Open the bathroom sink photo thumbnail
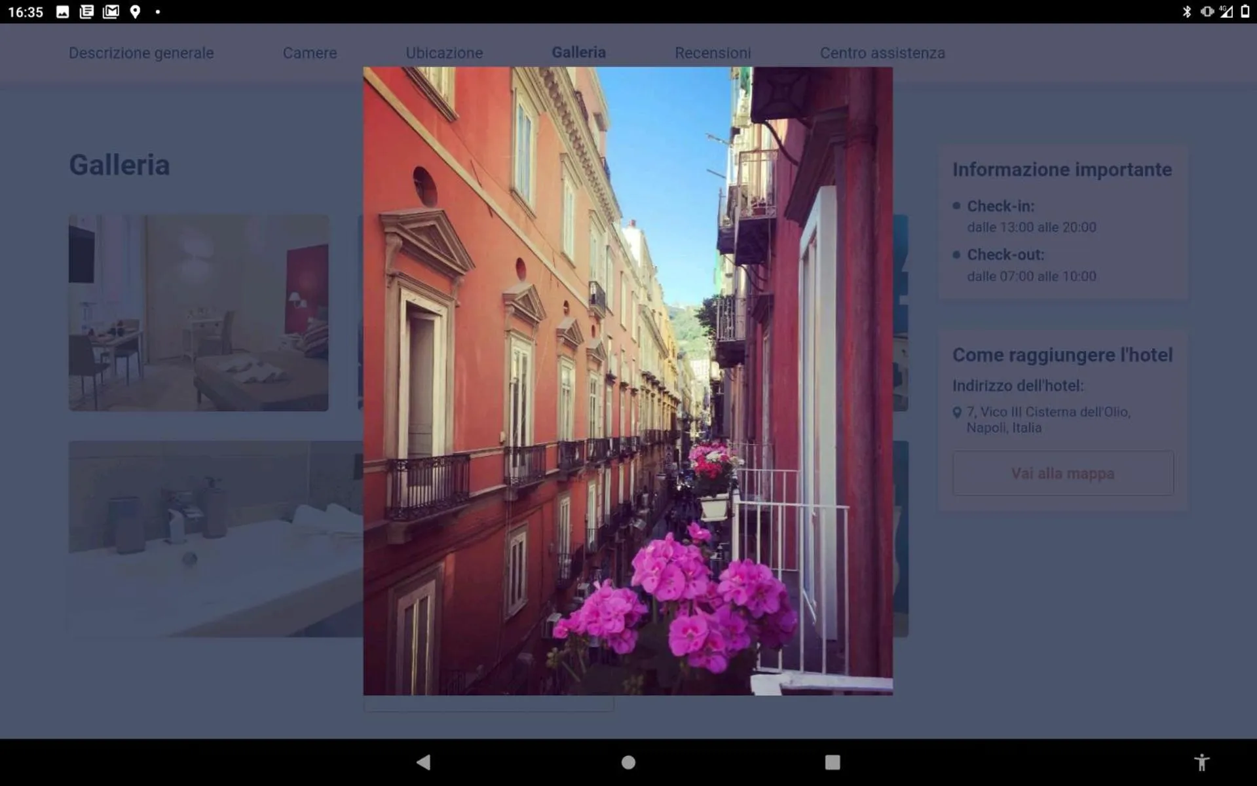1257x786 pixels. click(x=216, y=538)
